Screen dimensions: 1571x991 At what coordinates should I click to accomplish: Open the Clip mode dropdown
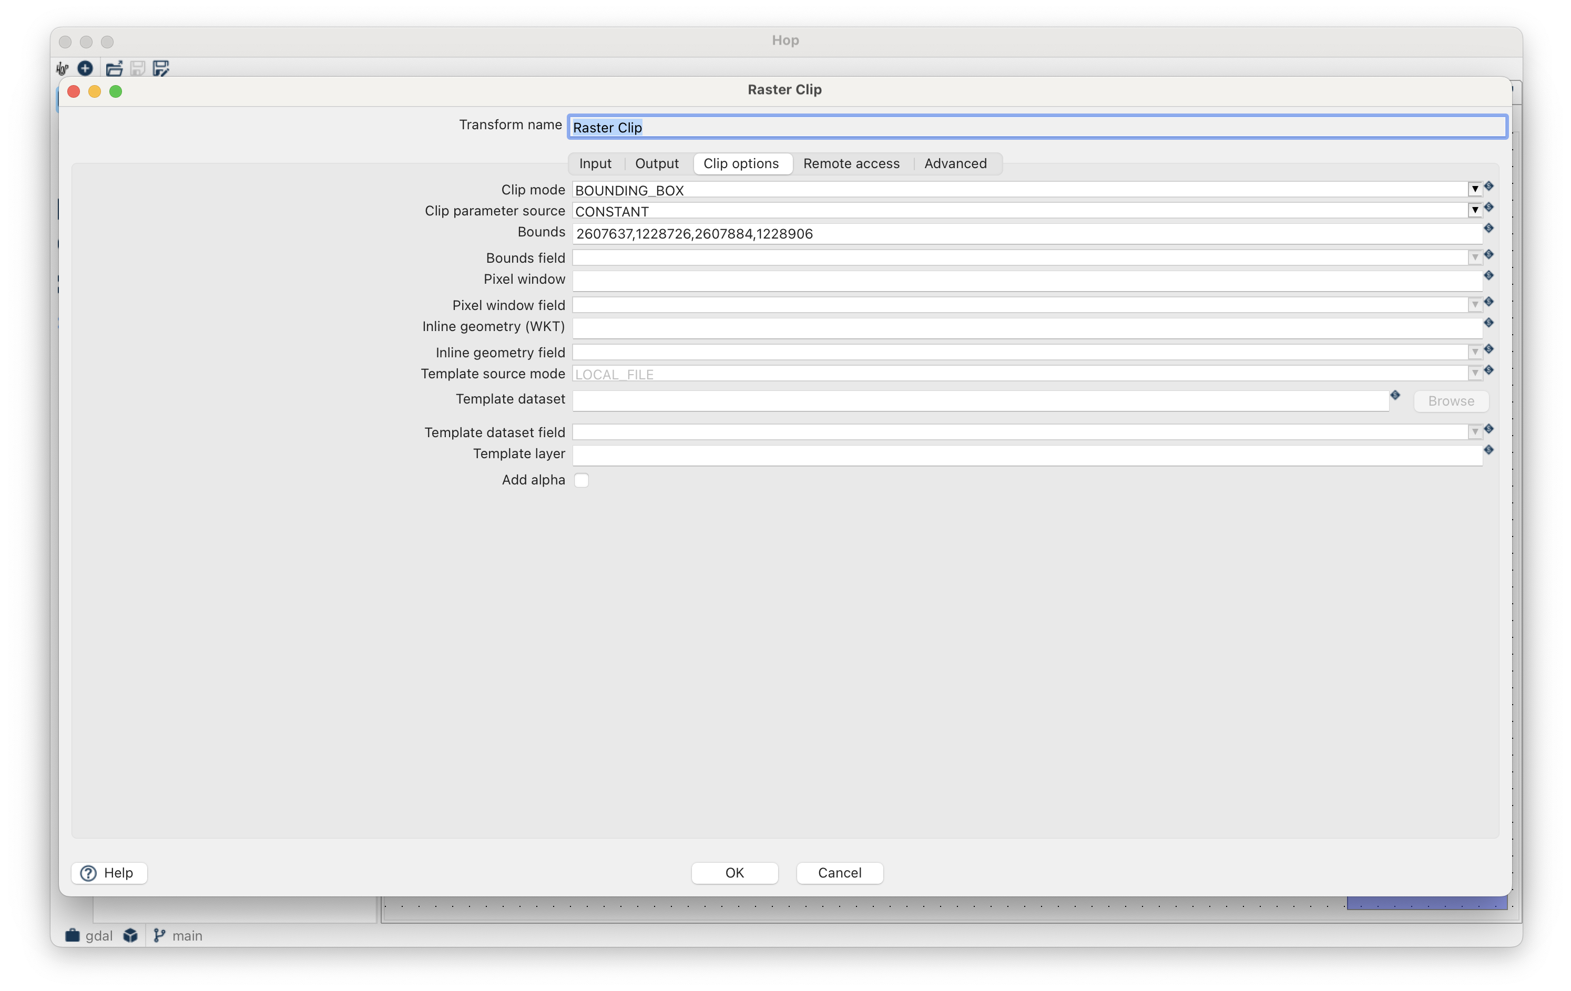tap(1474, 189)
